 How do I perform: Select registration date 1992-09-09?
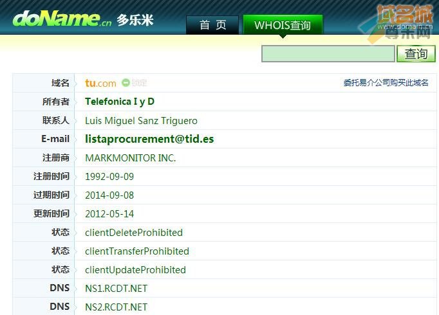point(109,177)
